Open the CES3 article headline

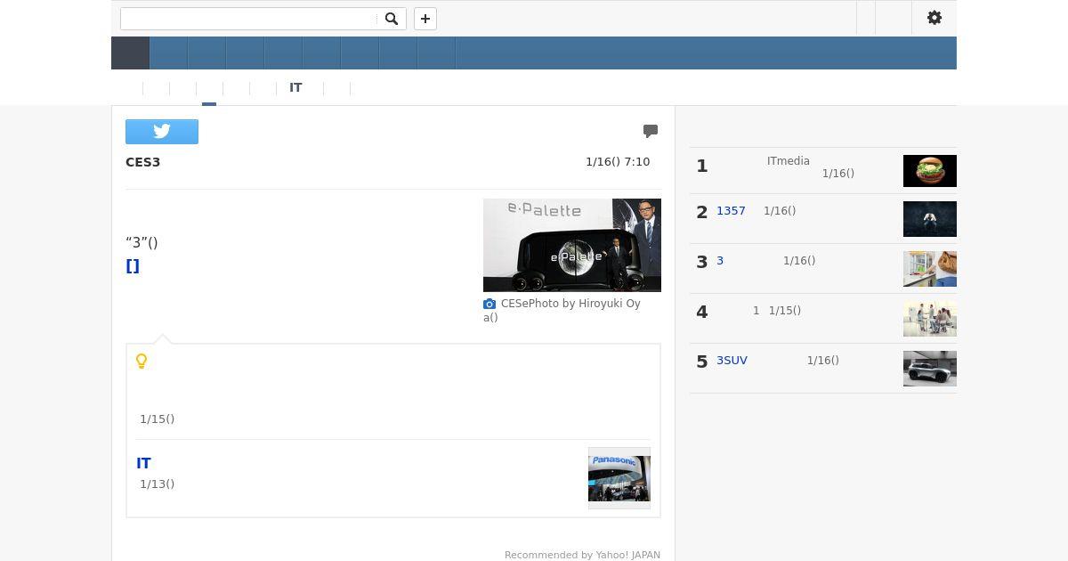pos(143,162)
